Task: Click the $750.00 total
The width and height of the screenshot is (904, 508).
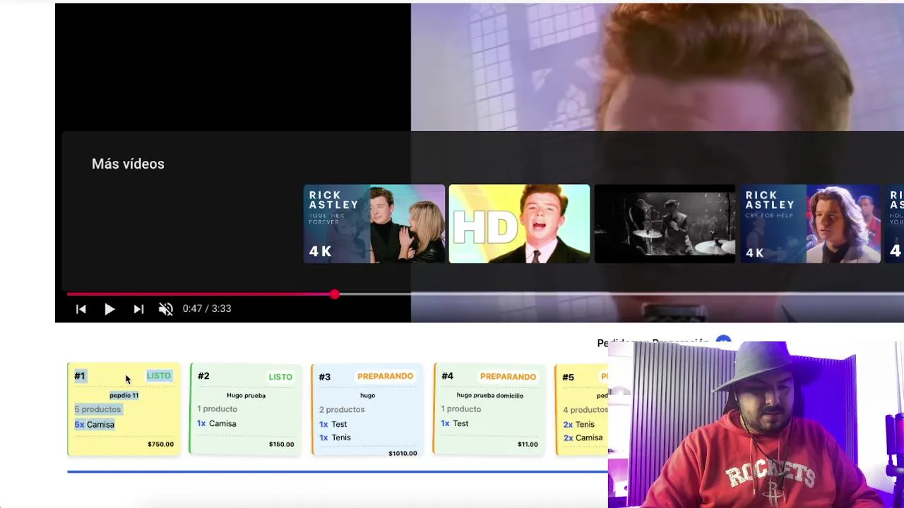Action: [160, 445]
